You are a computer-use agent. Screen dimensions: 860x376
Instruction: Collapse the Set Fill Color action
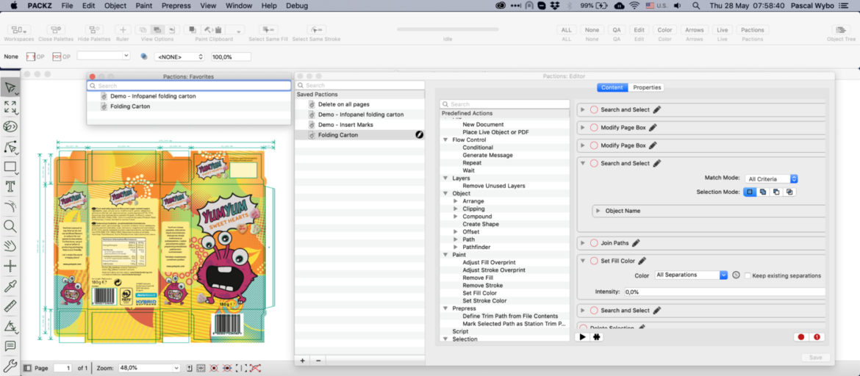tap(582, 261)
